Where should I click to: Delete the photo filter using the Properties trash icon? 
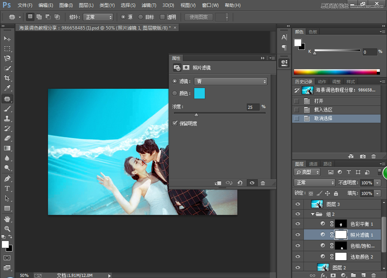pos(263,183)
